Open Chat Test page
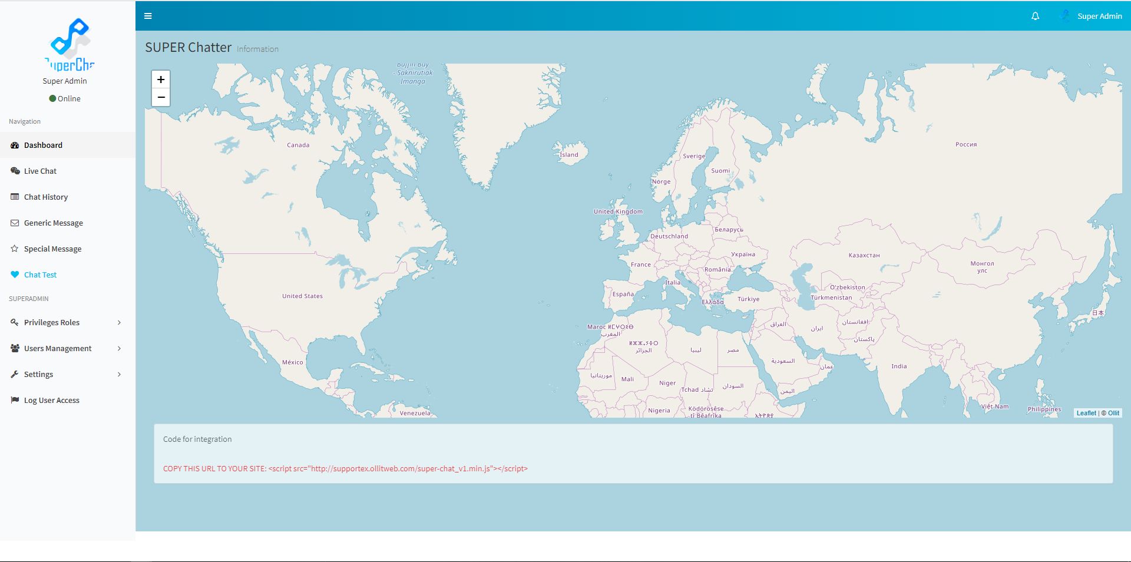 (68, 275)
